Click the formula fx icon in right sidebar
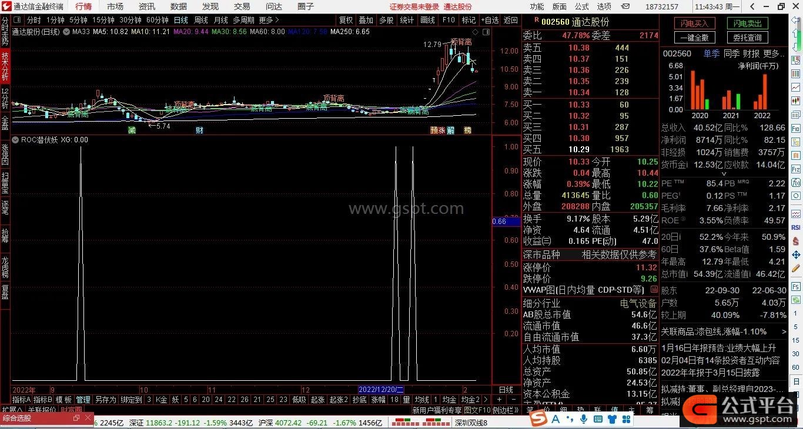The image size is (803, 429). click(x=795, y=182)
